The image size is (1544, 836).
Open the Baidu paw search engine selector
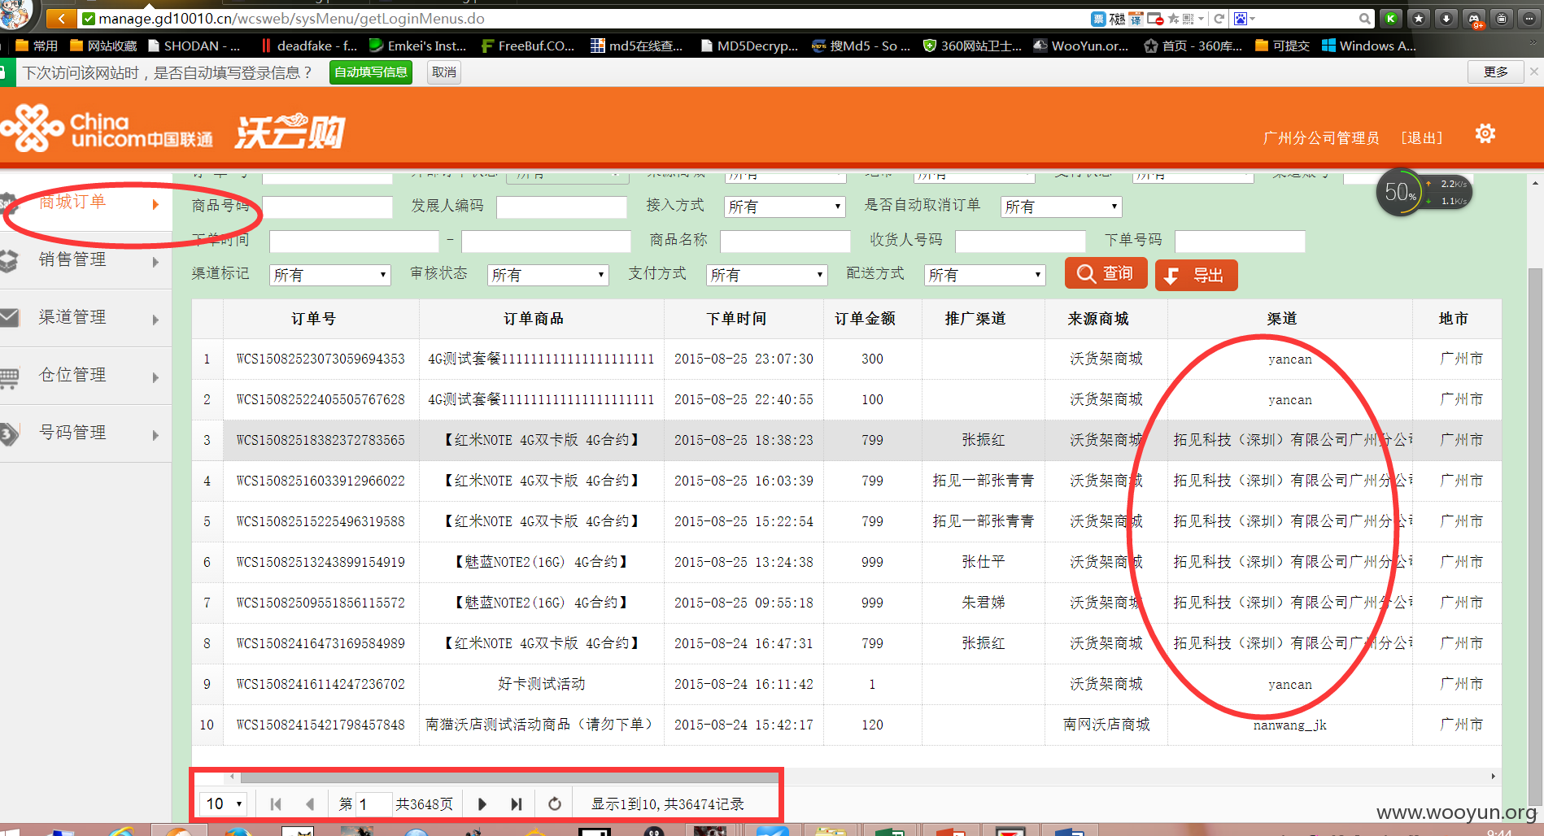[x=1245, y=19]
